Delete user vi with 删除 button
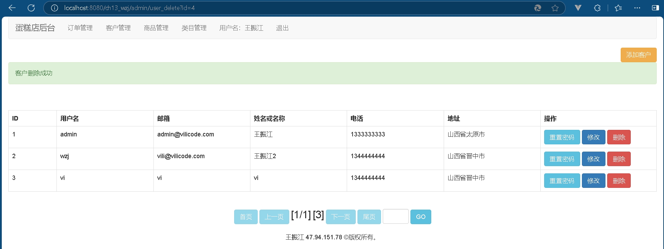This screenshot has width=664, height=249. click(x=619, y=181)
